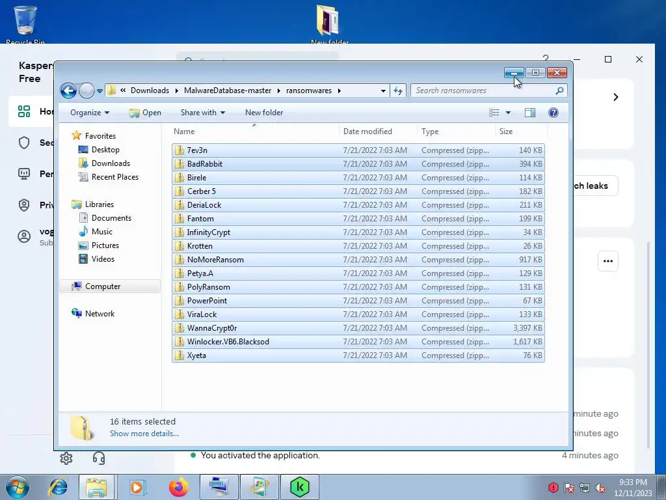Select Network in the navigation pane
The width and height of the screenshot is (666, 500).
pyautogui.click(x=100, y=314)
